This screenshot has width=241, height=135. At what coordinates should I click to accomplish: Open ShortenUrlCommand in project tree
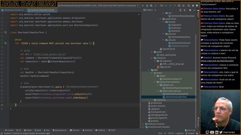click(179, 43)
